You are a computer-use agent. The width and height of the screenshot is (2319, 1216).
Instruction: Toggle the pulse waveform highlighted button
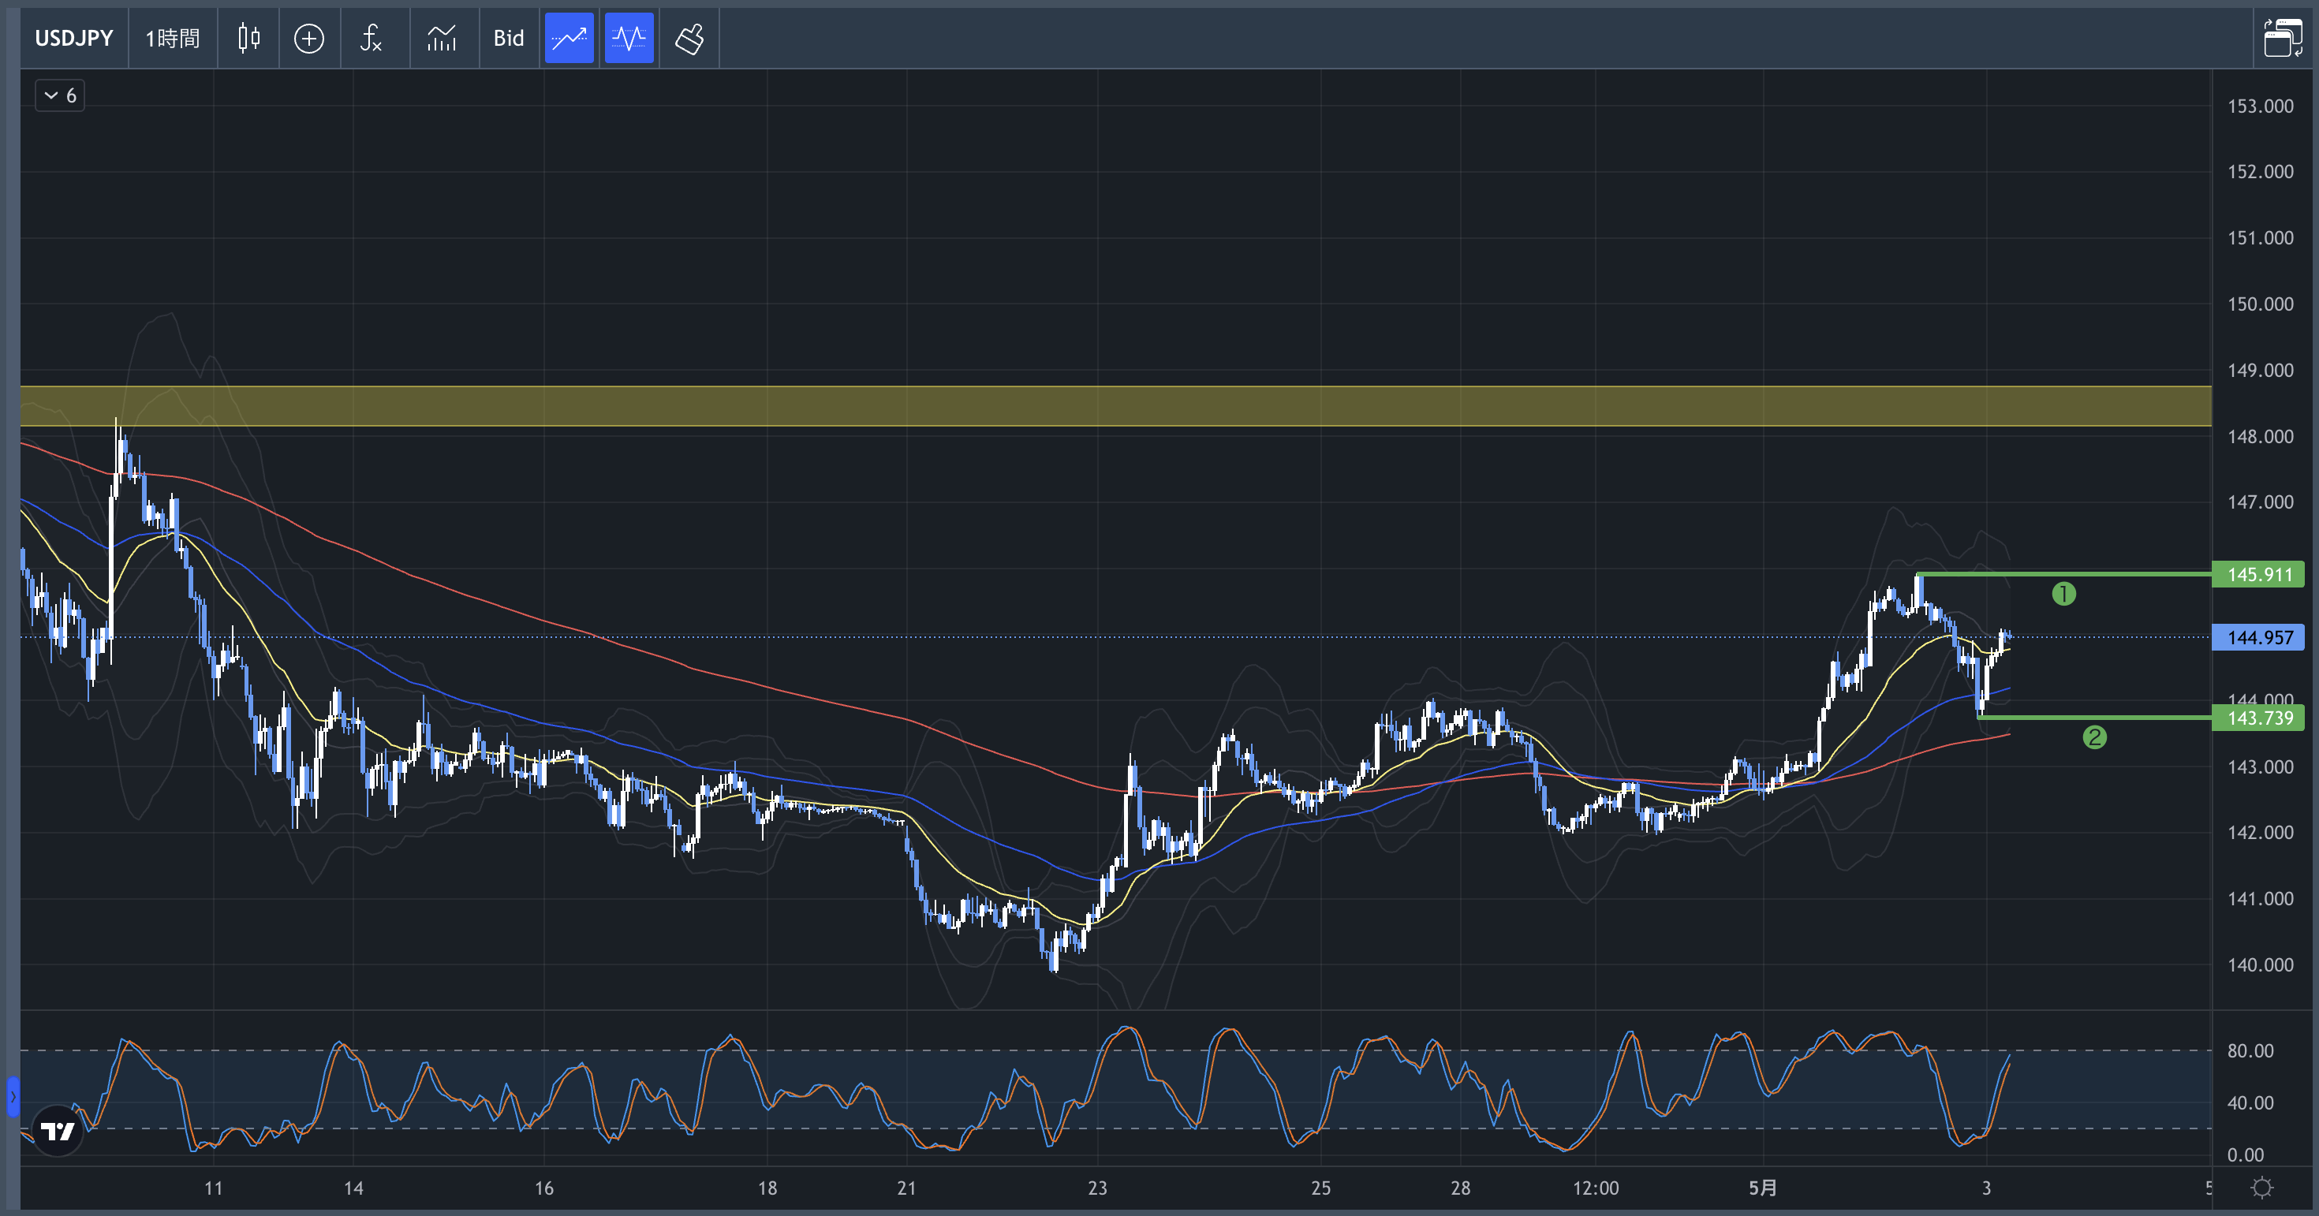pos(629,39)
